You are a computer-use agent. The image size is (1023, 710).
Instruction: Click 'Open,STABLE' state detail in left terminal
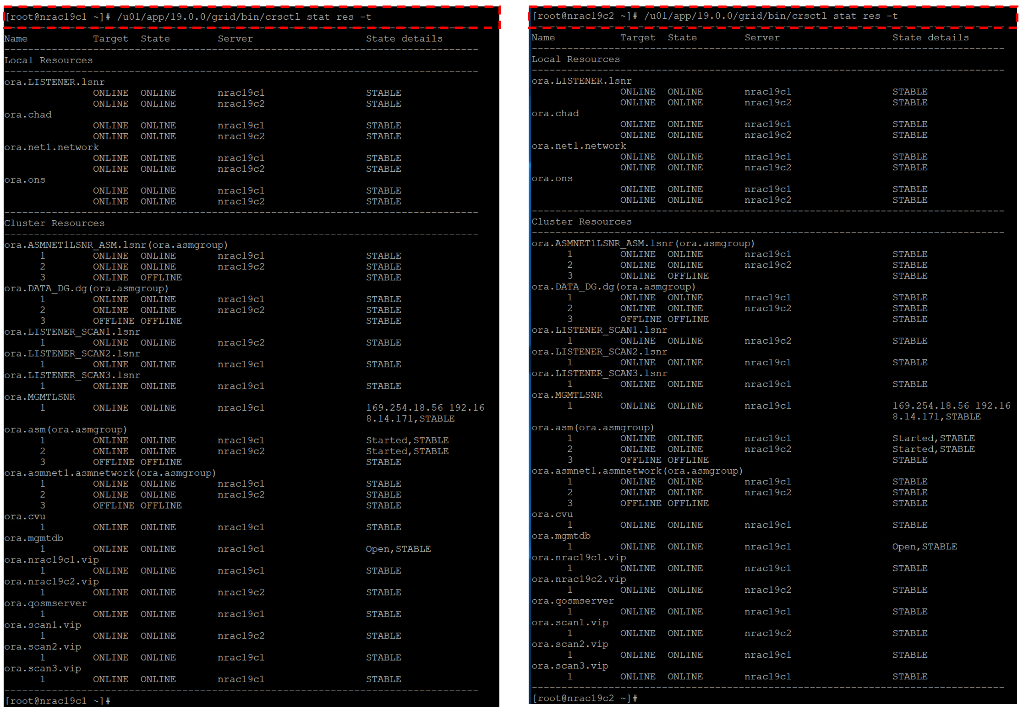[398, 549]
